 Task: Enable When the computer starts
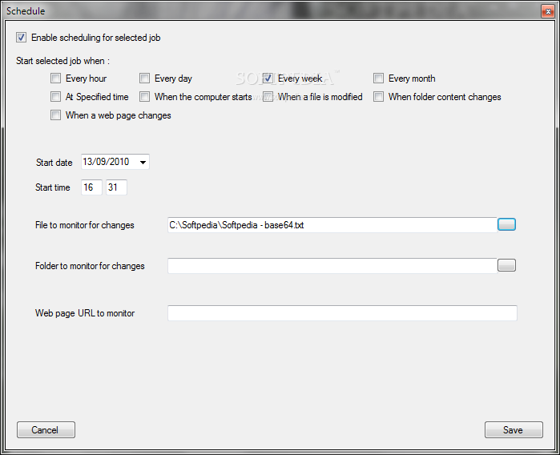pyautogui.click(x=144, y=97)
